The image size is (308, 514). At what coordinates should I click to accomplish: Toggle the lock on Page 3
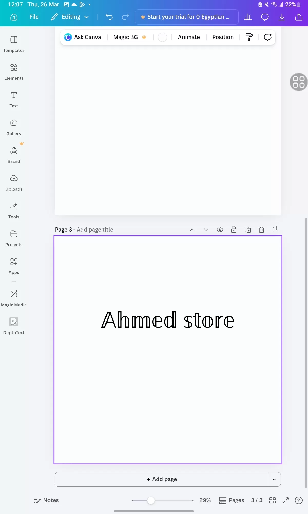[234, 230]
